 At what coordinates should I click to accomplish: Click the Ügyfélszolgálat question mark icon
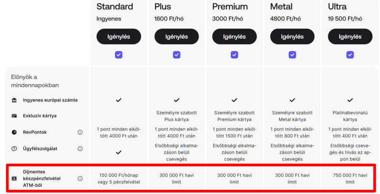coord(14,148)
